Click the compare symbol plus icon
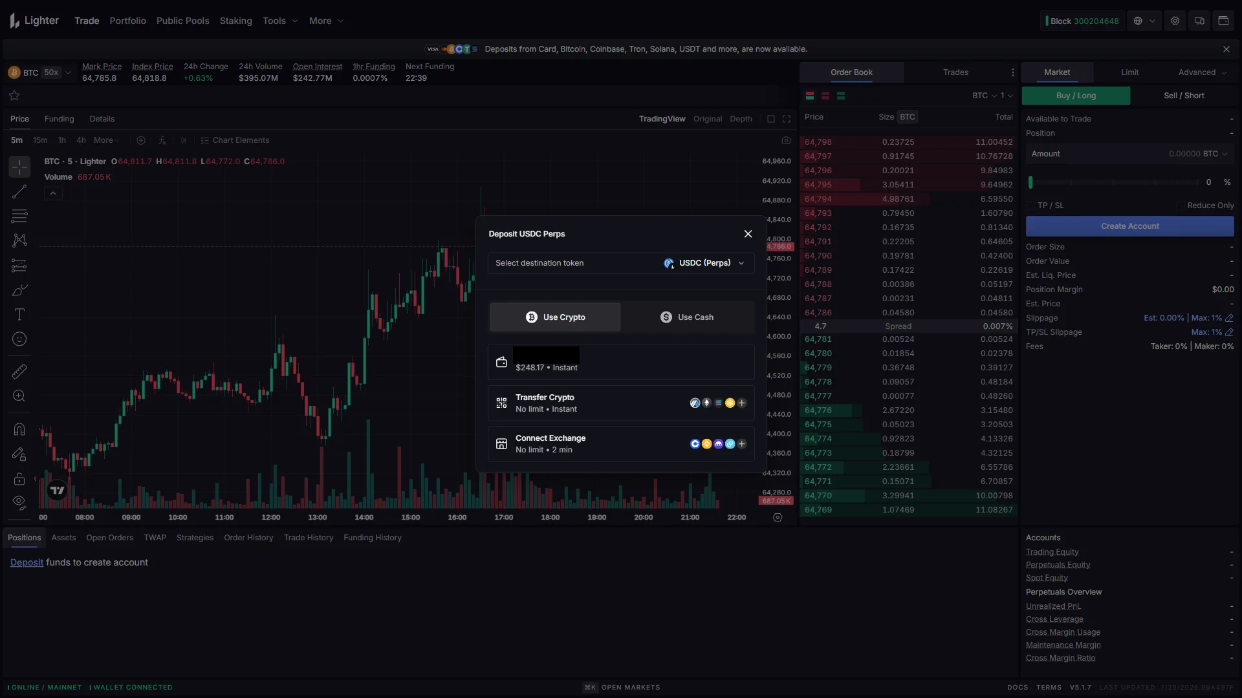Image resolution: width=1242 pixels, height=698 pixels. [x=141, y=140]
